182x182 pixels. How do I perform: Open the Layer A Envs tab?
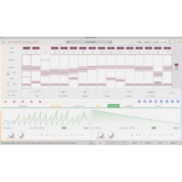click(56, 106)
